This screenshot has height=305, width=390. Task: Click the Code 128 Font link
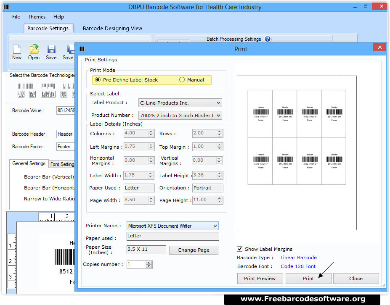point(298,266)
